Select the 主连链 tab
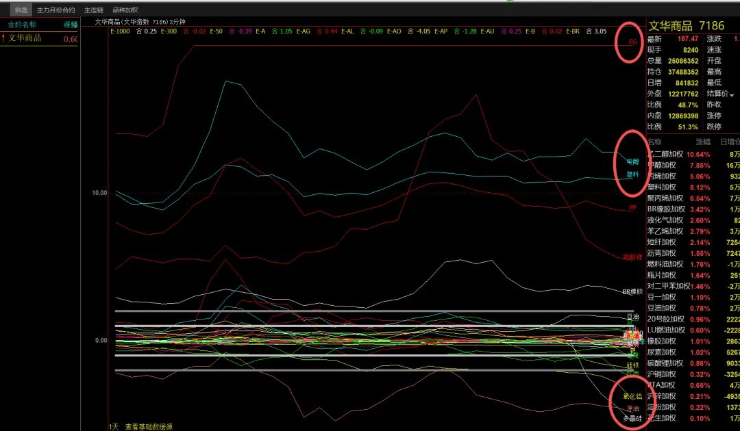Image resolution: width=740 pixels, height=431 pixels. [93, 10]
